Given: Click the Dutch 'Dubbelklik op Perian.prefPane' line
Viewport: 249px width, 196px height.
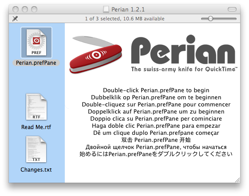Looking at the screenshot, I should 156,97.
